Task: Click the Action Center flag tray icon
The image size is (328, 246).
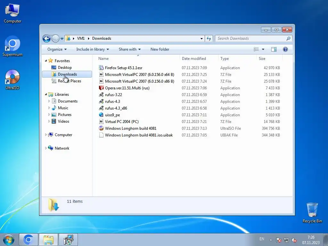Action: click(278, 240)
